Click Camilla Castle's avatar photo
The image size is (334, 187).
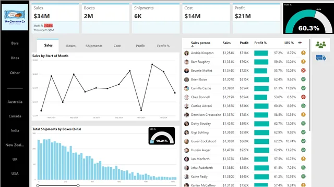[x=187, y=88]
